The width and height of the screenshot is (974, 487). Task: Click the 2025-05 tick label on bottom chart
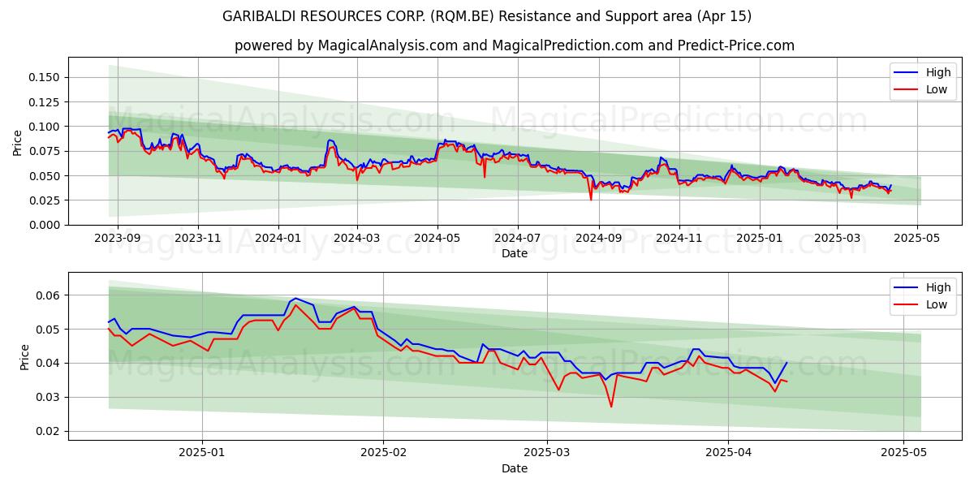click(x=903, y=453)
